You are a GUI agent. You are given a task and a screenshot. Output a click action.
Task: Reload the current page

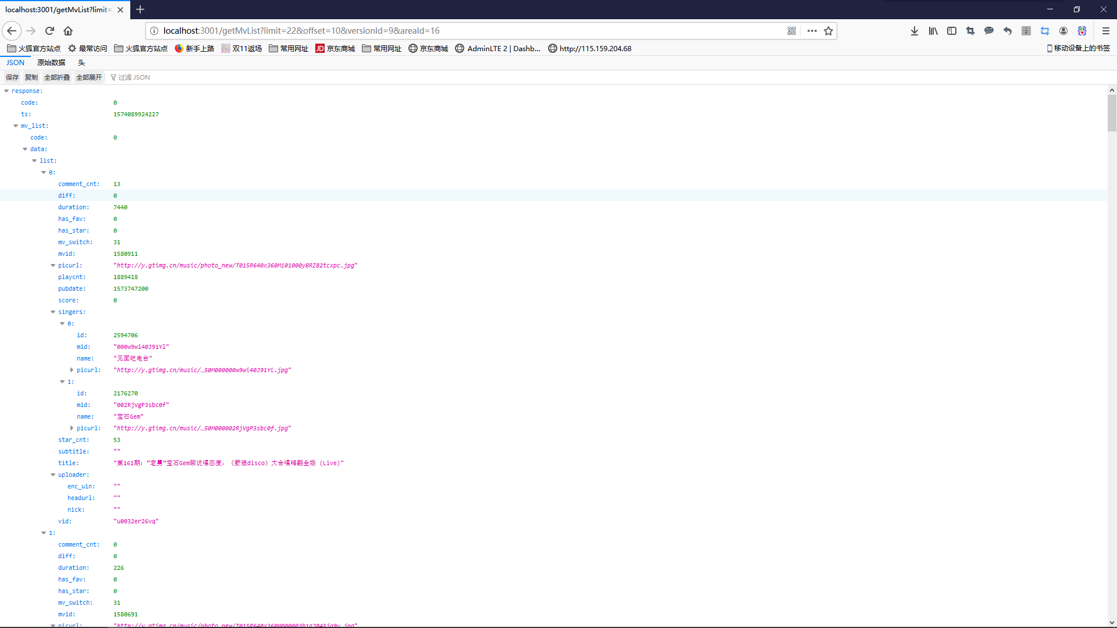click(x=49, y=31)
